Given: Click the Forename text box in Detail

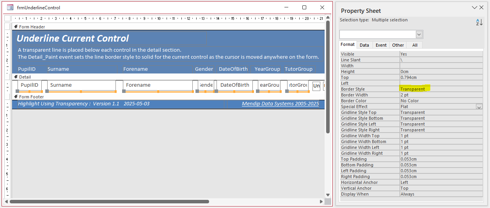Looking at the screenshot, I should click(x=158, y=85).
